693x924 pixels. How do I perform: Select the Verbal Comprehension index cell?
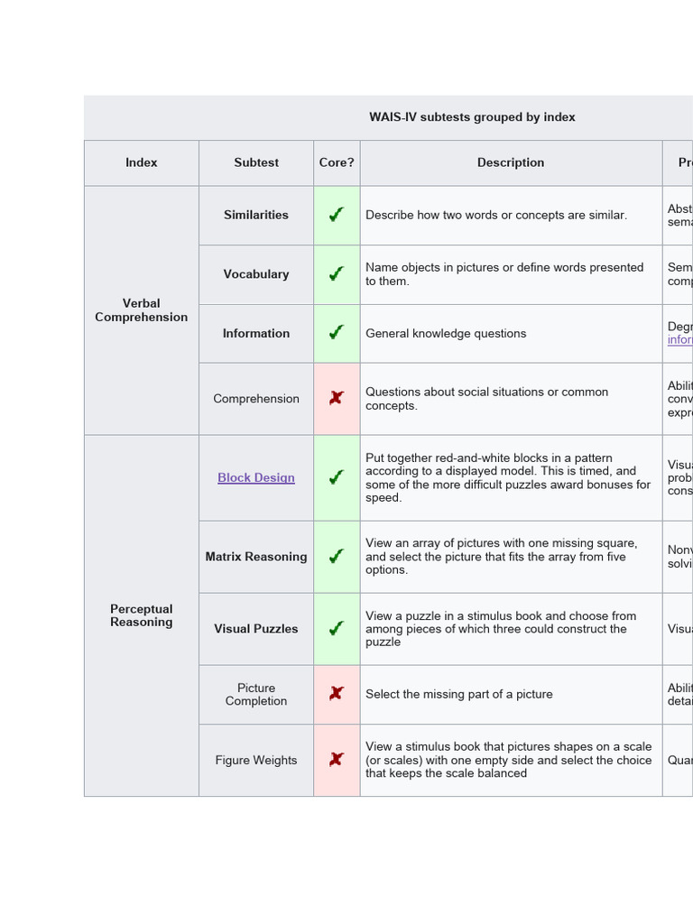142,310
